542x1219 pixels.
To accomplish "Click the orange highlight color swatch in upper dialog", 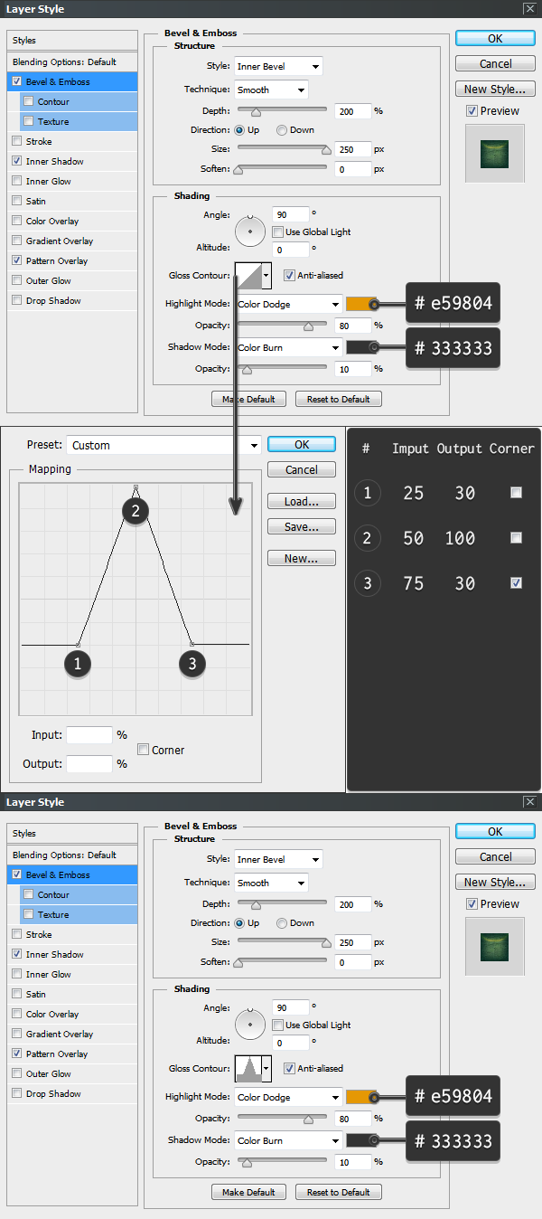I will click(360, 305).
